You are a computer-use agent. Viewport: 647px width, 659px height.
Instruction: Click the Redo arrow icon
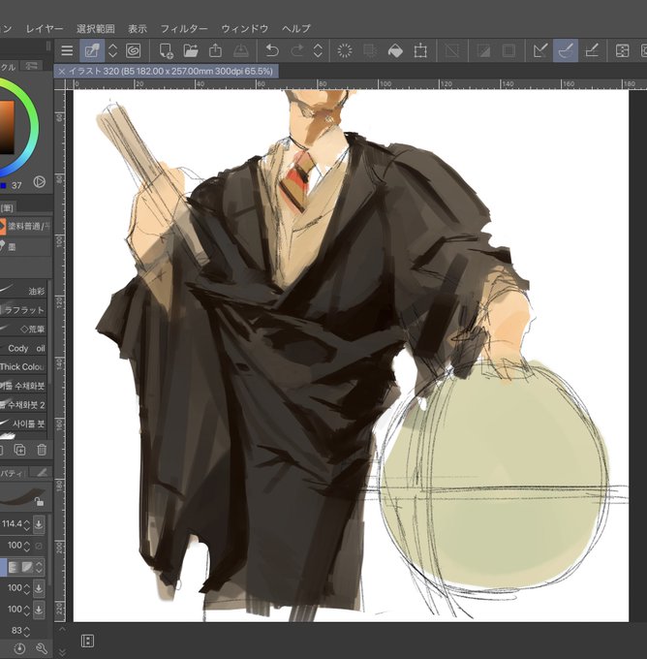pos(297,50)
